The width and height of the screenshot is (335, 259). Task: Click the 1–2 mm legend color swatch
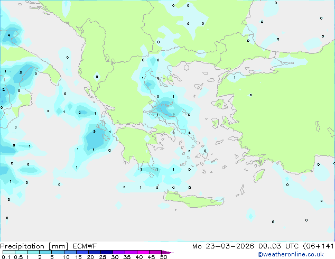(33, 252)
